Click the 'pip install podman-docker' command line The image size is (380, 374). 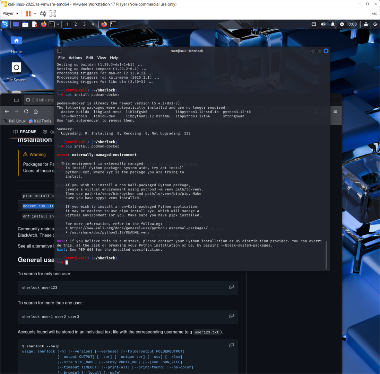(x=92, y=146)
